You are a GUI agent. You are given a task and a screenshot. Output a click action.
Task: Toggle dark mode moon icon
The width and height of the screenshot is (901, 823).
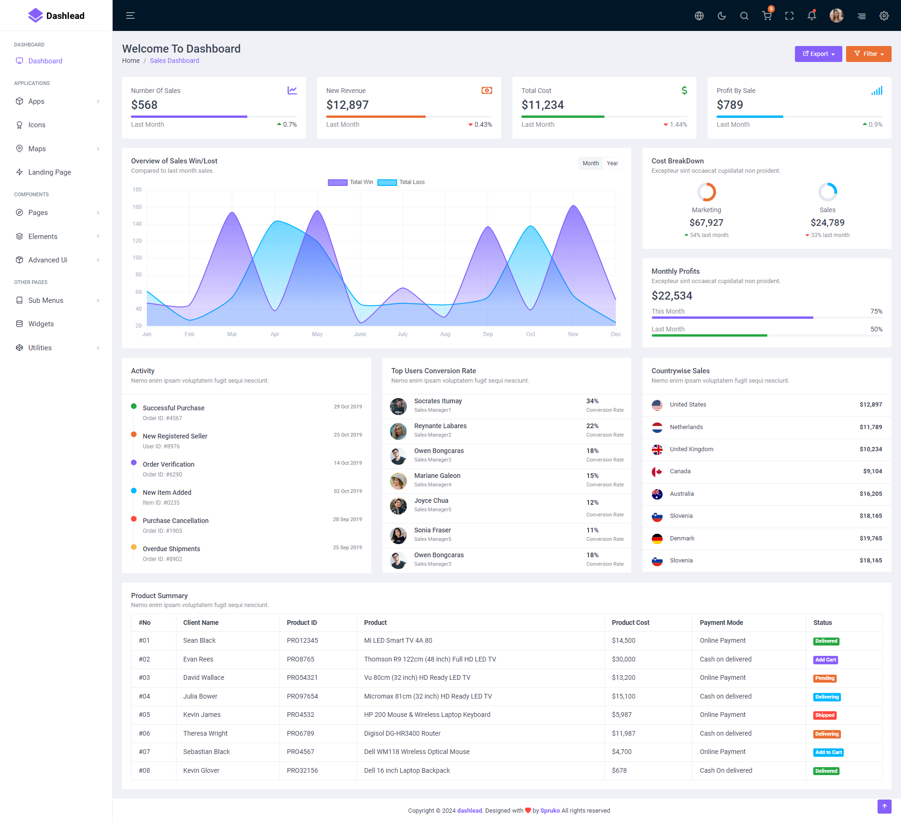coord(722,16)
